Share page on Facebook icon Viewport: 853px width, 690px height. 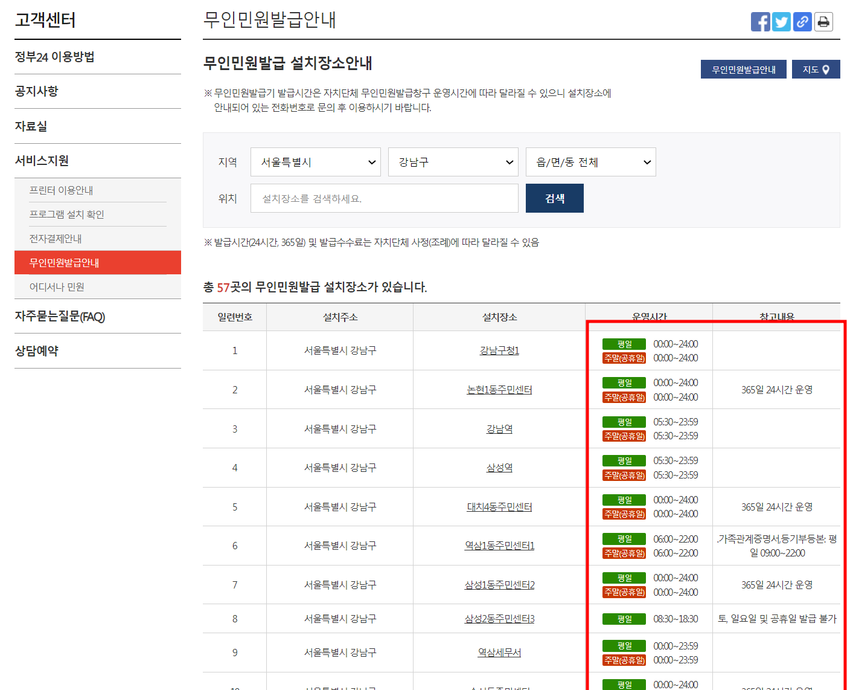[761, 22]
